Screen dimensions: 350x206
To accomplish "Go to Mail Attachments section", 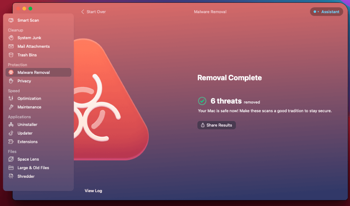I will pyautogui.click(x=38, y=46).
